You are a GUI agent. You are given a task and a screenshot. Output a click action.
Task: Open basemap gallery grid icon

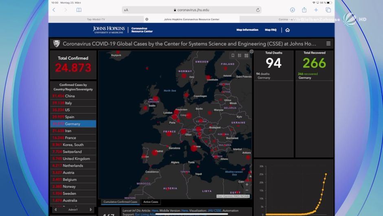(x=246, y=56)
